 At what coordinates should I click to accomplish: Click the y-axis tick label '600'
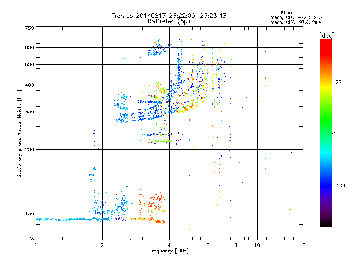point(29,48)
